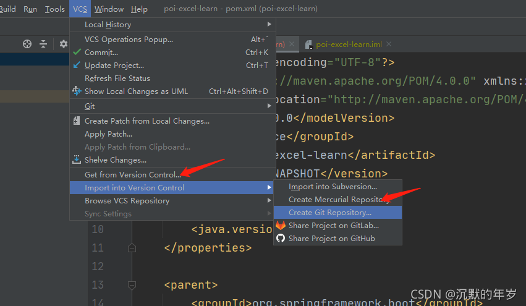Close the pom.xml editor tab
526x306 pixels.
click(292, 44)
